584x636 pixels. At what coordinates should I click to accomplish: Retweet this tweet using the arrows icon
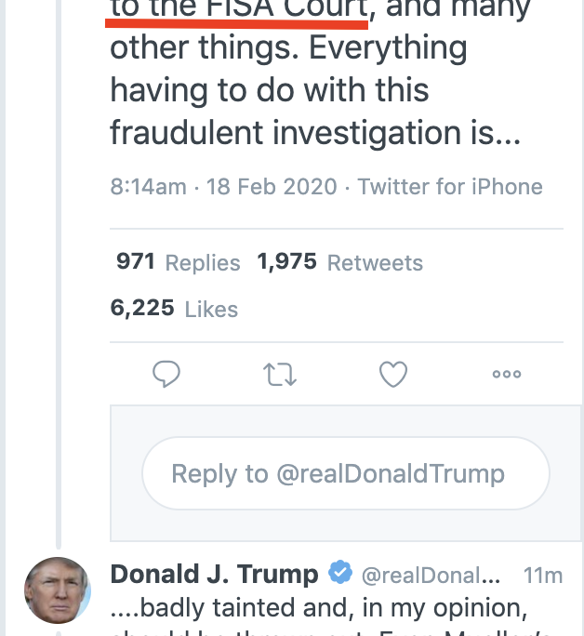(279, 374)
